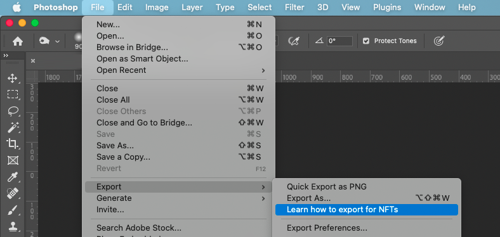Open the Apple menu
This screenshot has height=237, width=500.
pyautogui.click(x=16, y=8)
